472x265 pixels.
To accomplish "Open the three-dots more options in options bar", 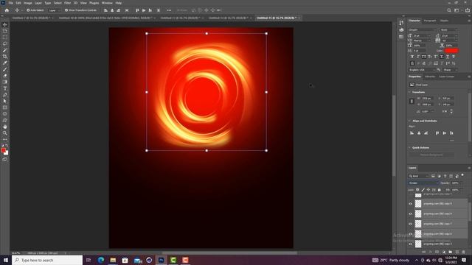I will [169, 10].
